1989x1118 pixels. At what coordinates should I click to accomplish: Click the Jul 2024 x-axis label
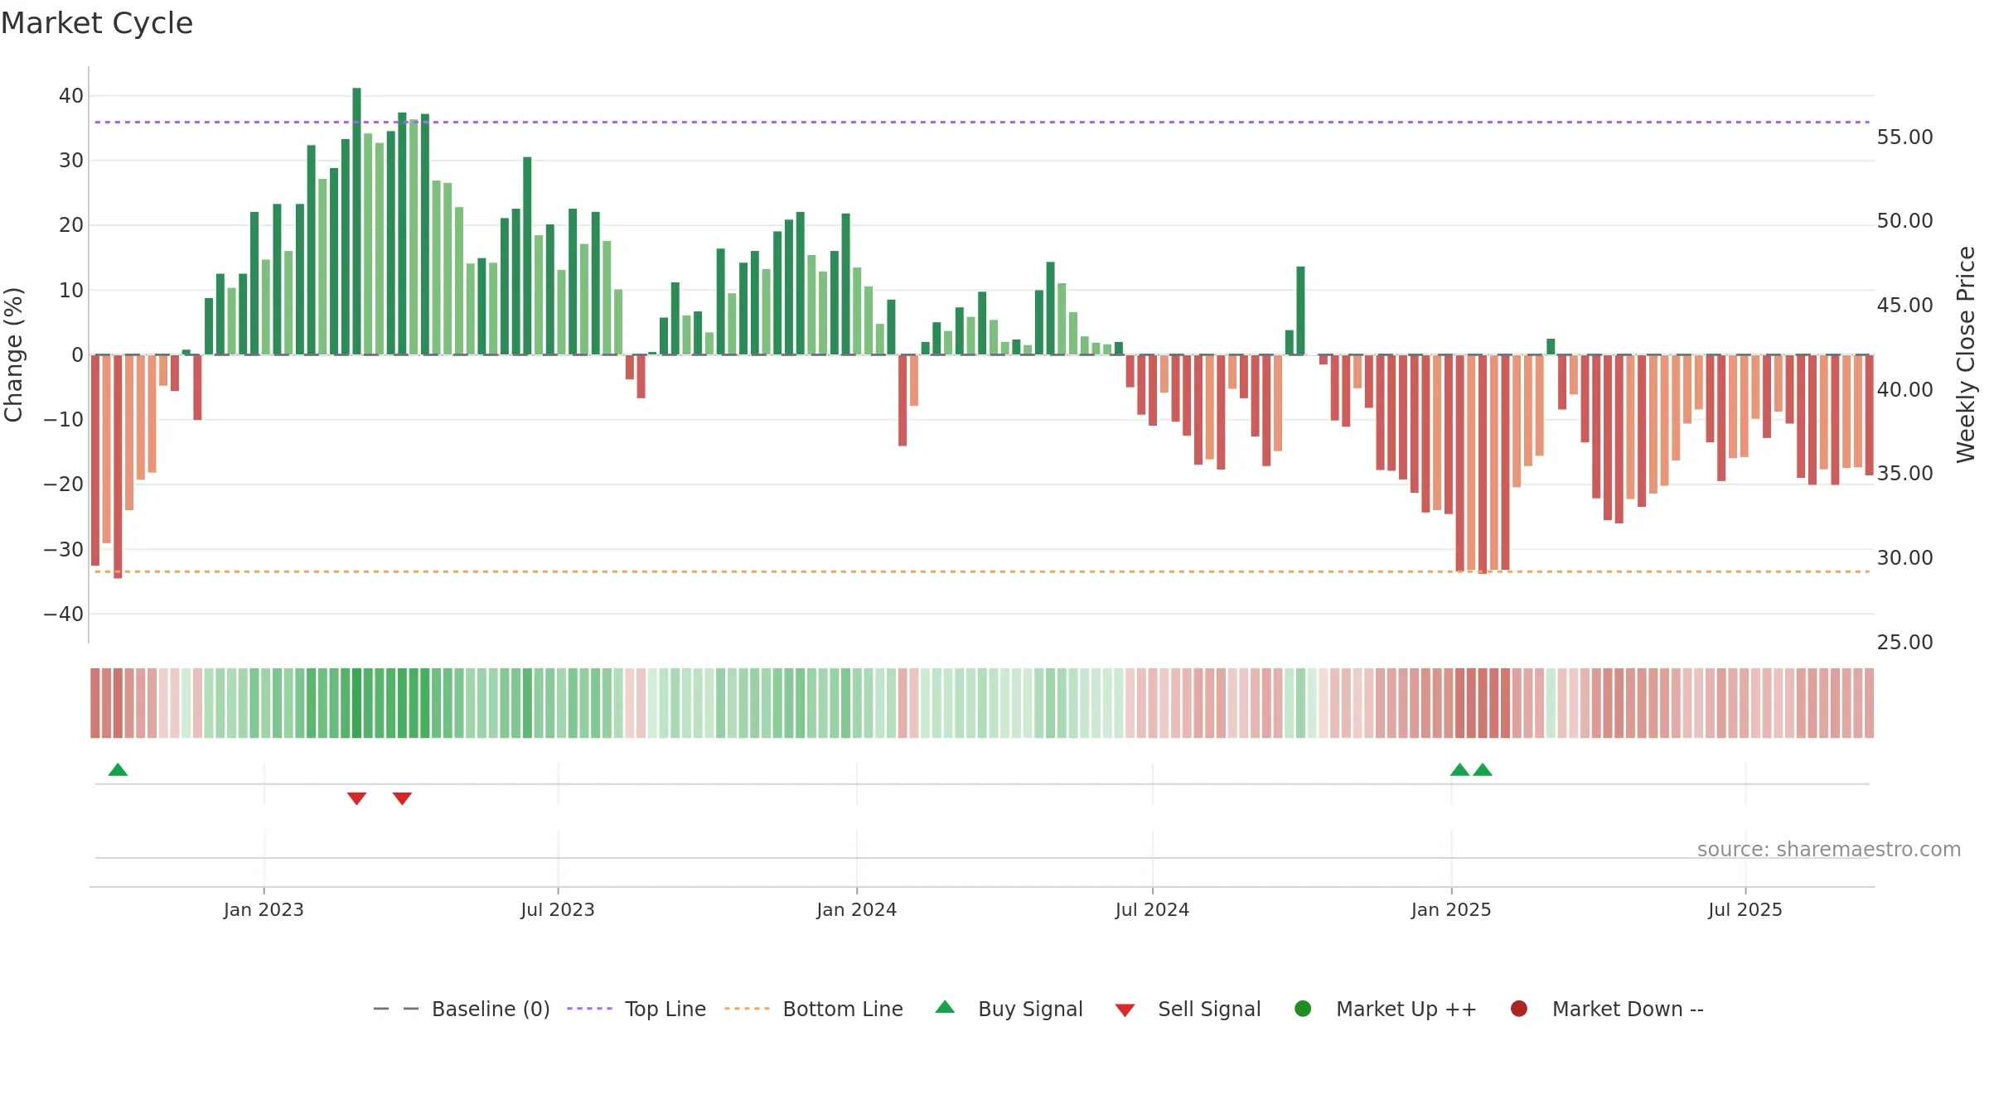click(x=1152, y=910)
